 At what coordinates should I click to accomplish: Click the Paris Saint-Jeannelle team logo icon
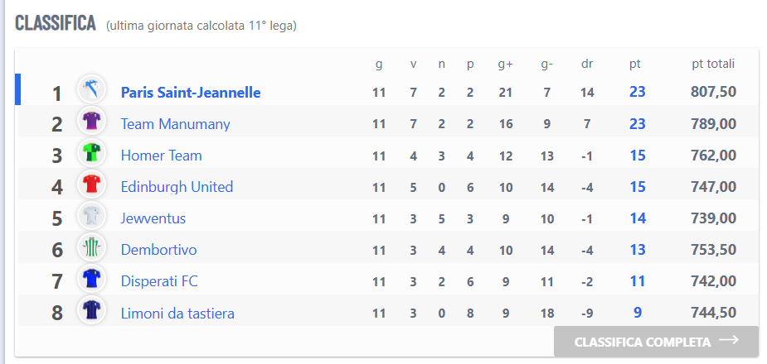click(x=91, y=89)
